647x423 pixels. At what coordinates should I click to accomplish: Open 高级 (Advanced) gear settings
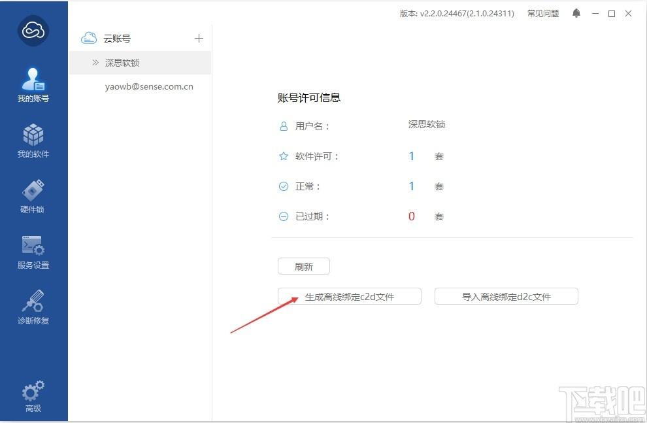tap(33, 396)
